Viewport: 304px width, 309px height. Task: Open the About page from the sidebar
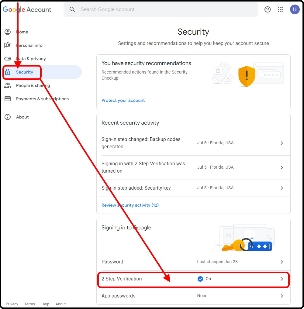click(x=22, y=117)
